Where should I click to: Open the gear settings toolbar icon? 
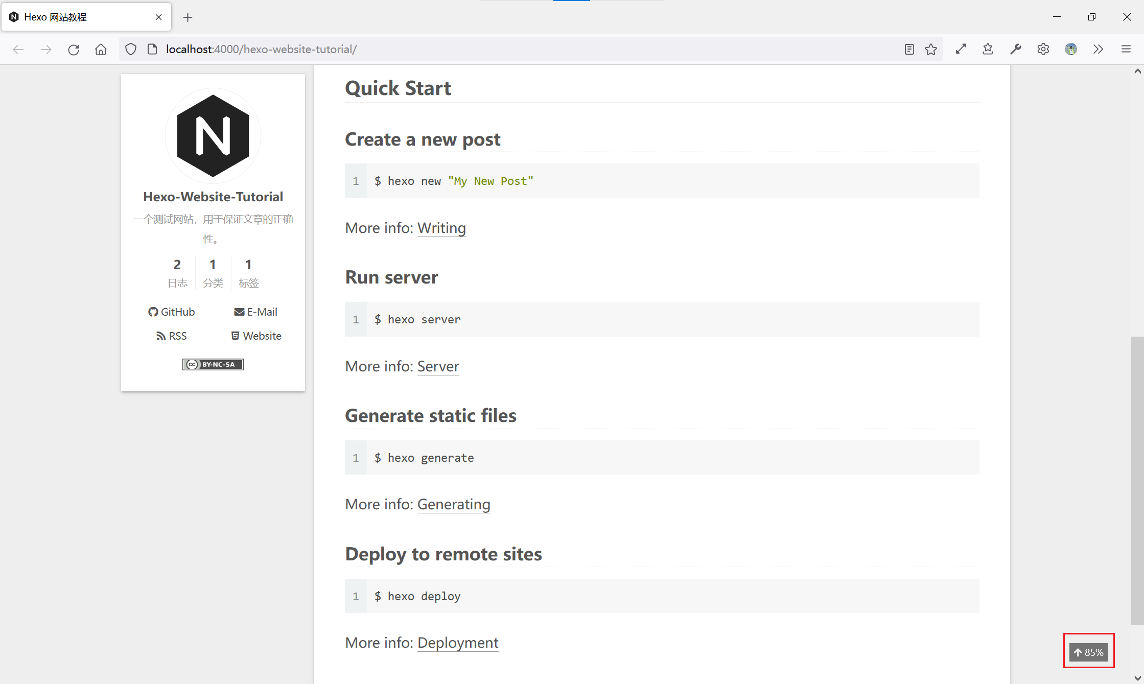[1043, 49]
